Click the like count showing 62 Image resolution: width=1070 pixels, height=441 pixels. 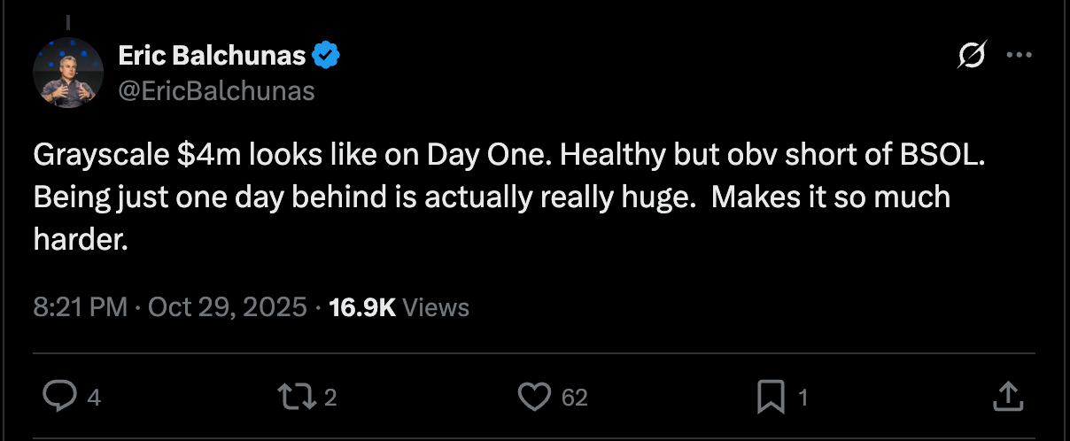click(575, 398)
